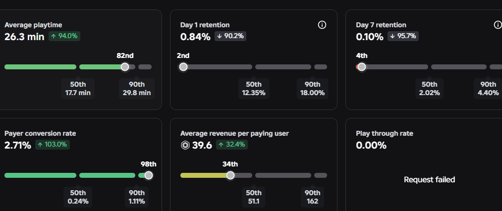
Task: Click the up arrow in the 32.4% badge
Action: (x=221, y=145)
